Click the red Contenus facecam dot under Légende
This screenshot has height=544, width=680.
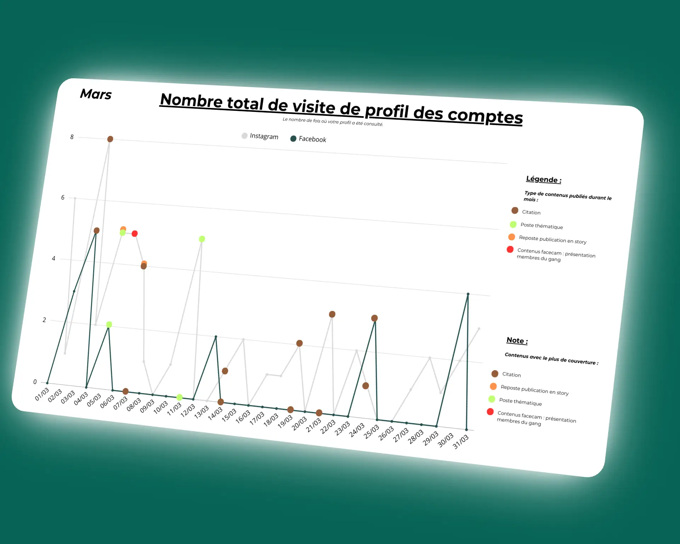510,250
